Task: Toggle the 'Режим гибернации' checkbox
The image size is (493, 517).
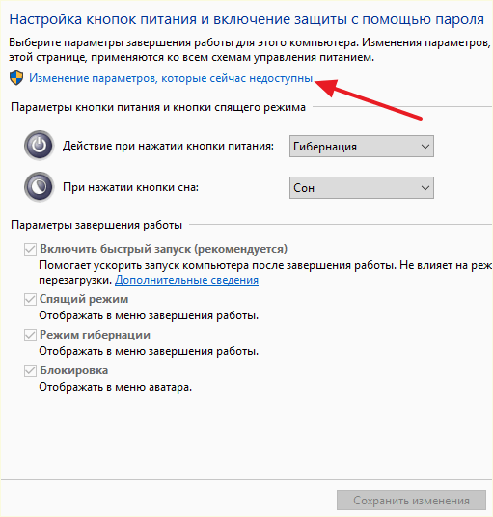Action: pos(30,335)
